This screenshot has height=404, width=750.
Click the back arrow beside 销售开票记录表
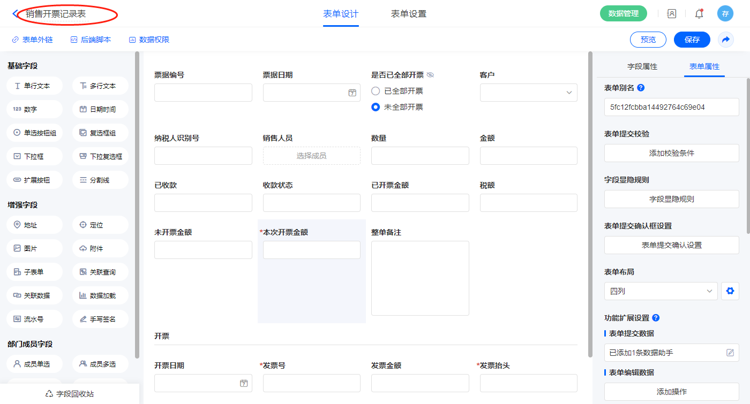pos(15,14)
